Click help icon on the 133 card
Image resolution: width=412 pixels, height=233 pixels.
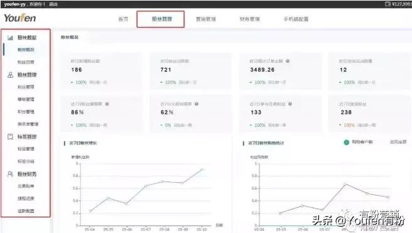pyautogui.click(x=290, y=104)
